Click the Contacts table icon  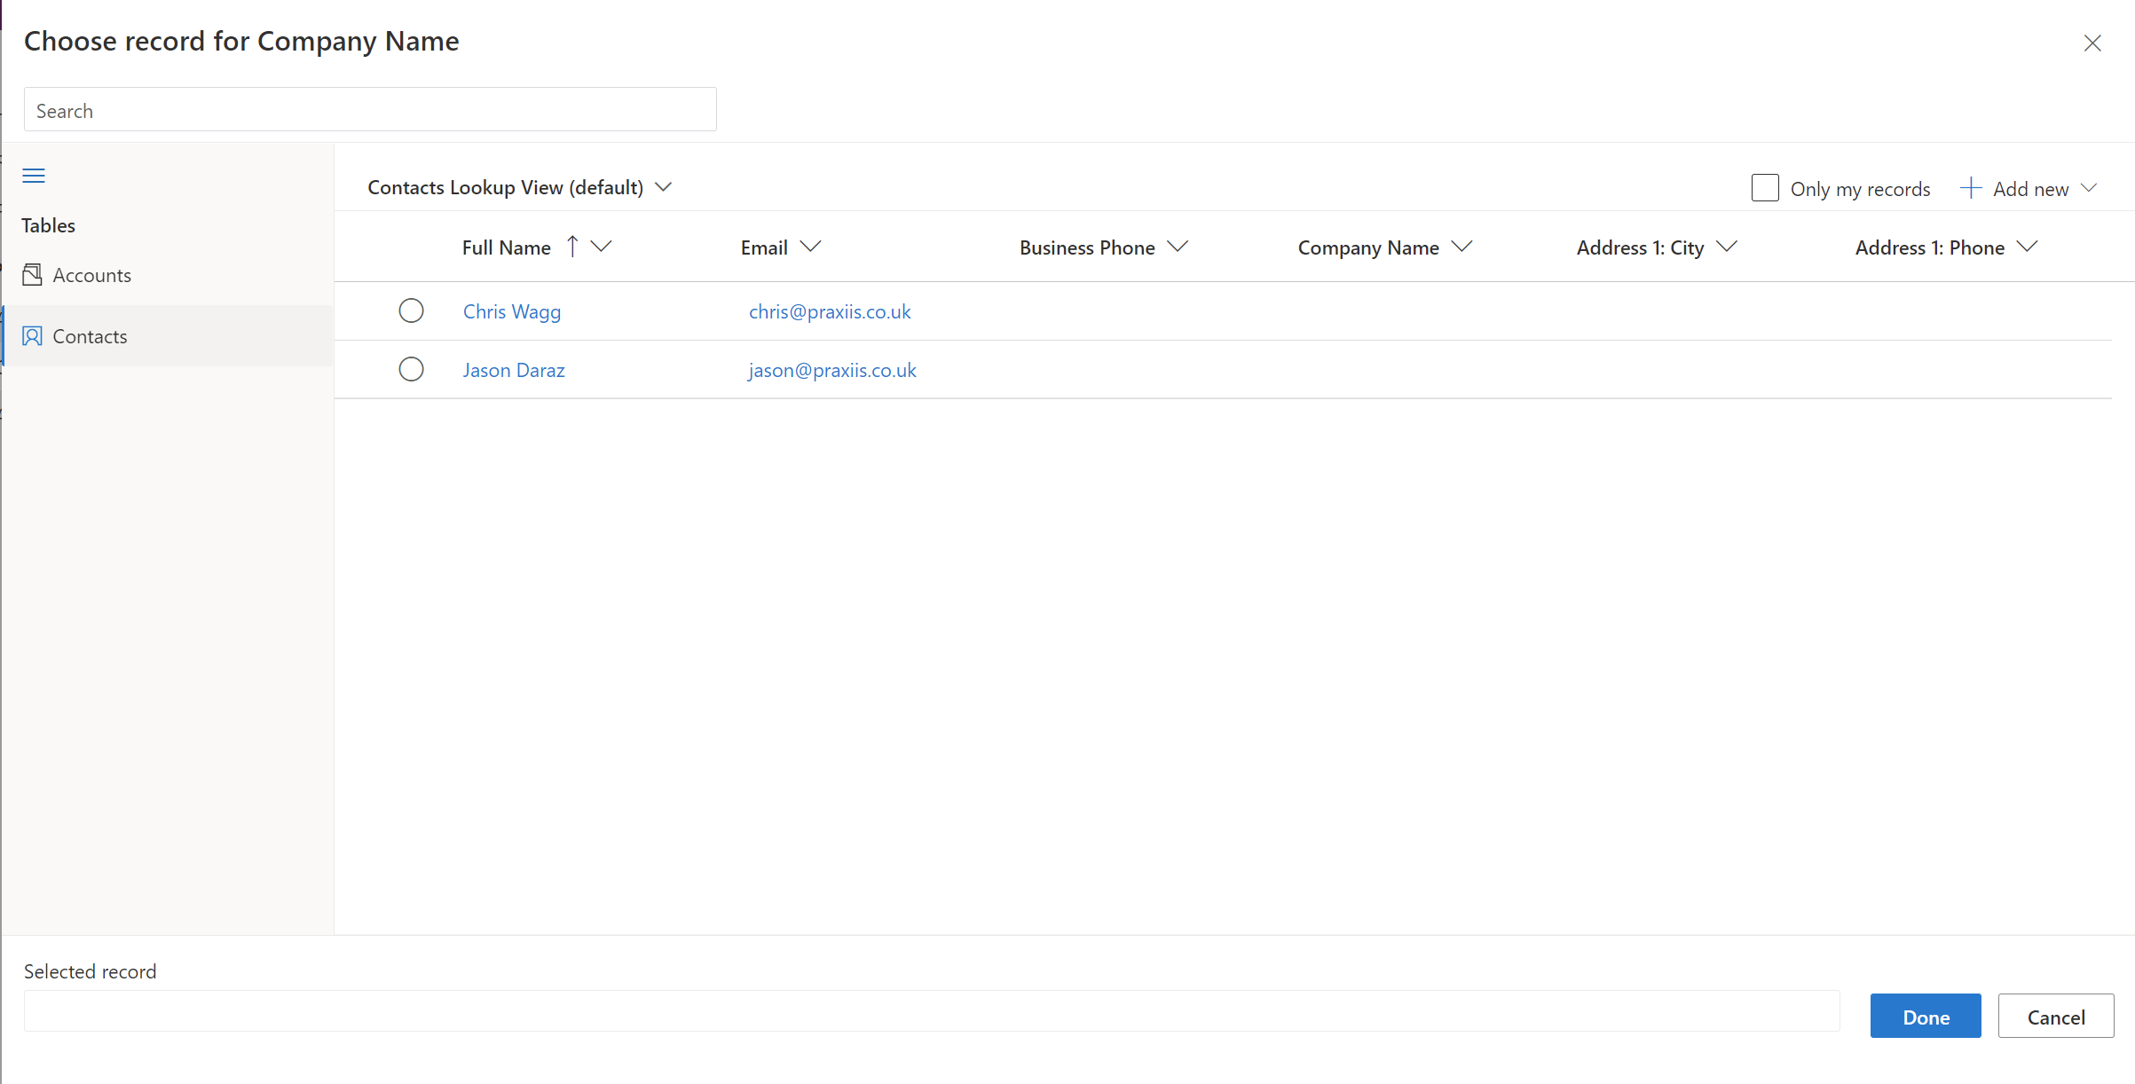point(32,336)
